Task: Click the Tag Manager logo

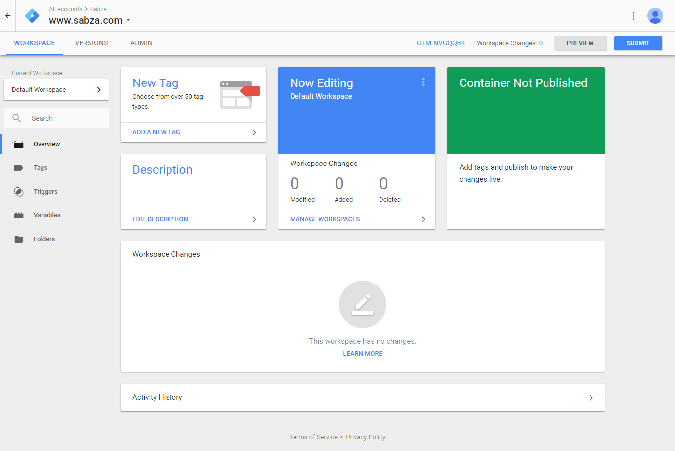Action: tap(32, 16)
